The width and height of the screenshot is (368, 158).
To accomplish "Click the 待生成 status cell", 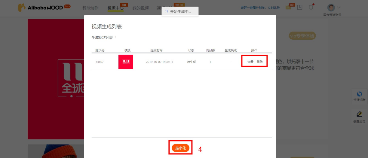I will (x=192, y=62).
